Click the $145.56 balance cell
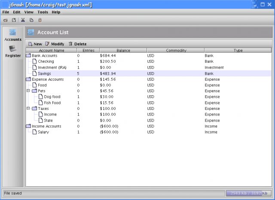 coord(108,79)
